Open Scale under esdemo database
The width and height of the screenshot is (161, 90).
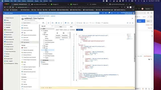pyautogui.click(x=45, y=32)
